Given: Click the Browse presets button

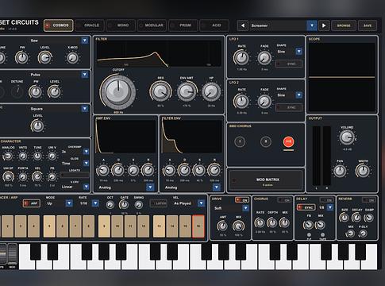Looking at the screenshot, I should tap(344, 25).
